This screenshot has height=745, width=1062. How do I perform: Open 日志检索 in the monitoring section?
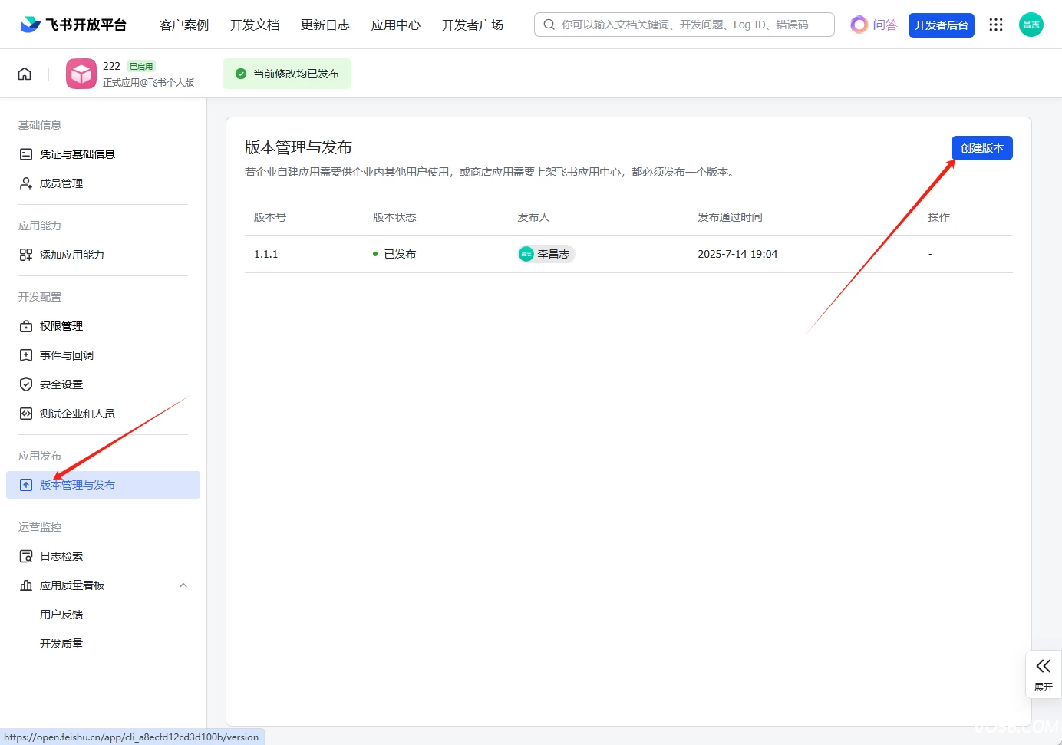[x=61, y=556]
